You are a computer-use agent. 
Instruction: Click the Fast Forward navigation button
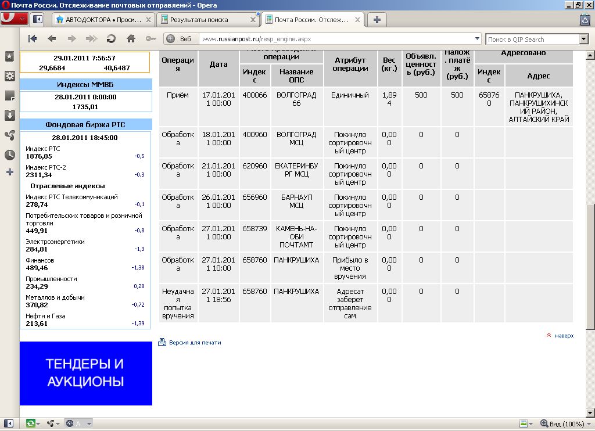91,39
